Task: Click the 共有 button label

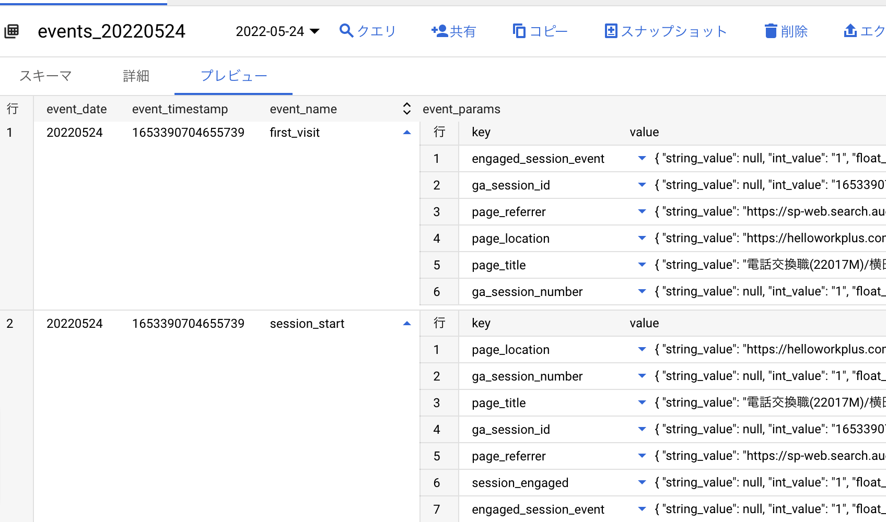Action: coord(463,31)
